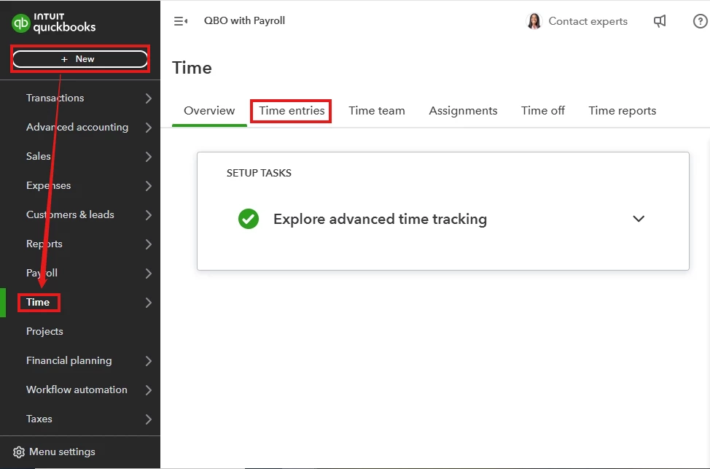Image resolution: width=710 pixels, height=469 pixels.
Task: Open Projects in the sidebar
Action: [44, 331]
